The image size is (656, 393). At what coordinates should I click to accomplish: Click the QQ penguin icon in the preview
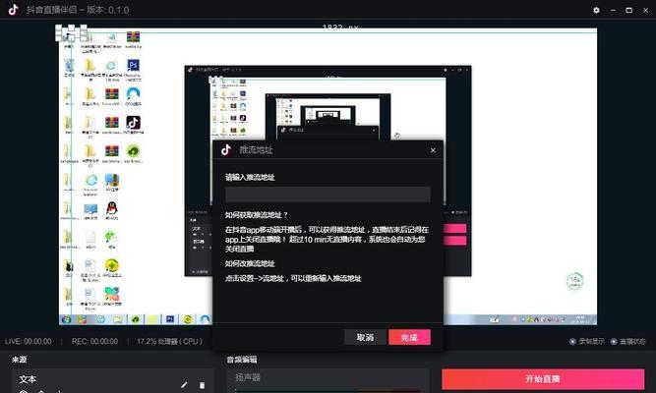click(x=112, y=207)
